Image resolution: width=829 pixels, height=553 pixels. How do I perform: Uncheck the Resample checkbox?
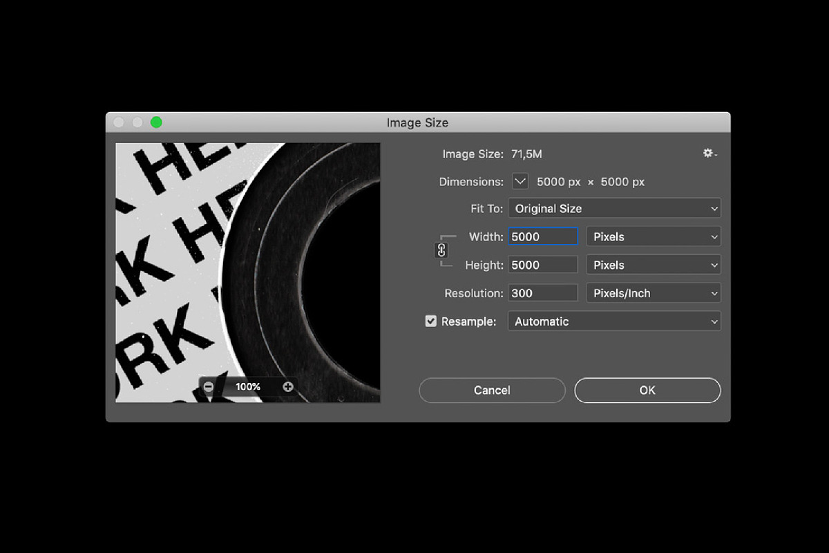(x=430, y=320)
